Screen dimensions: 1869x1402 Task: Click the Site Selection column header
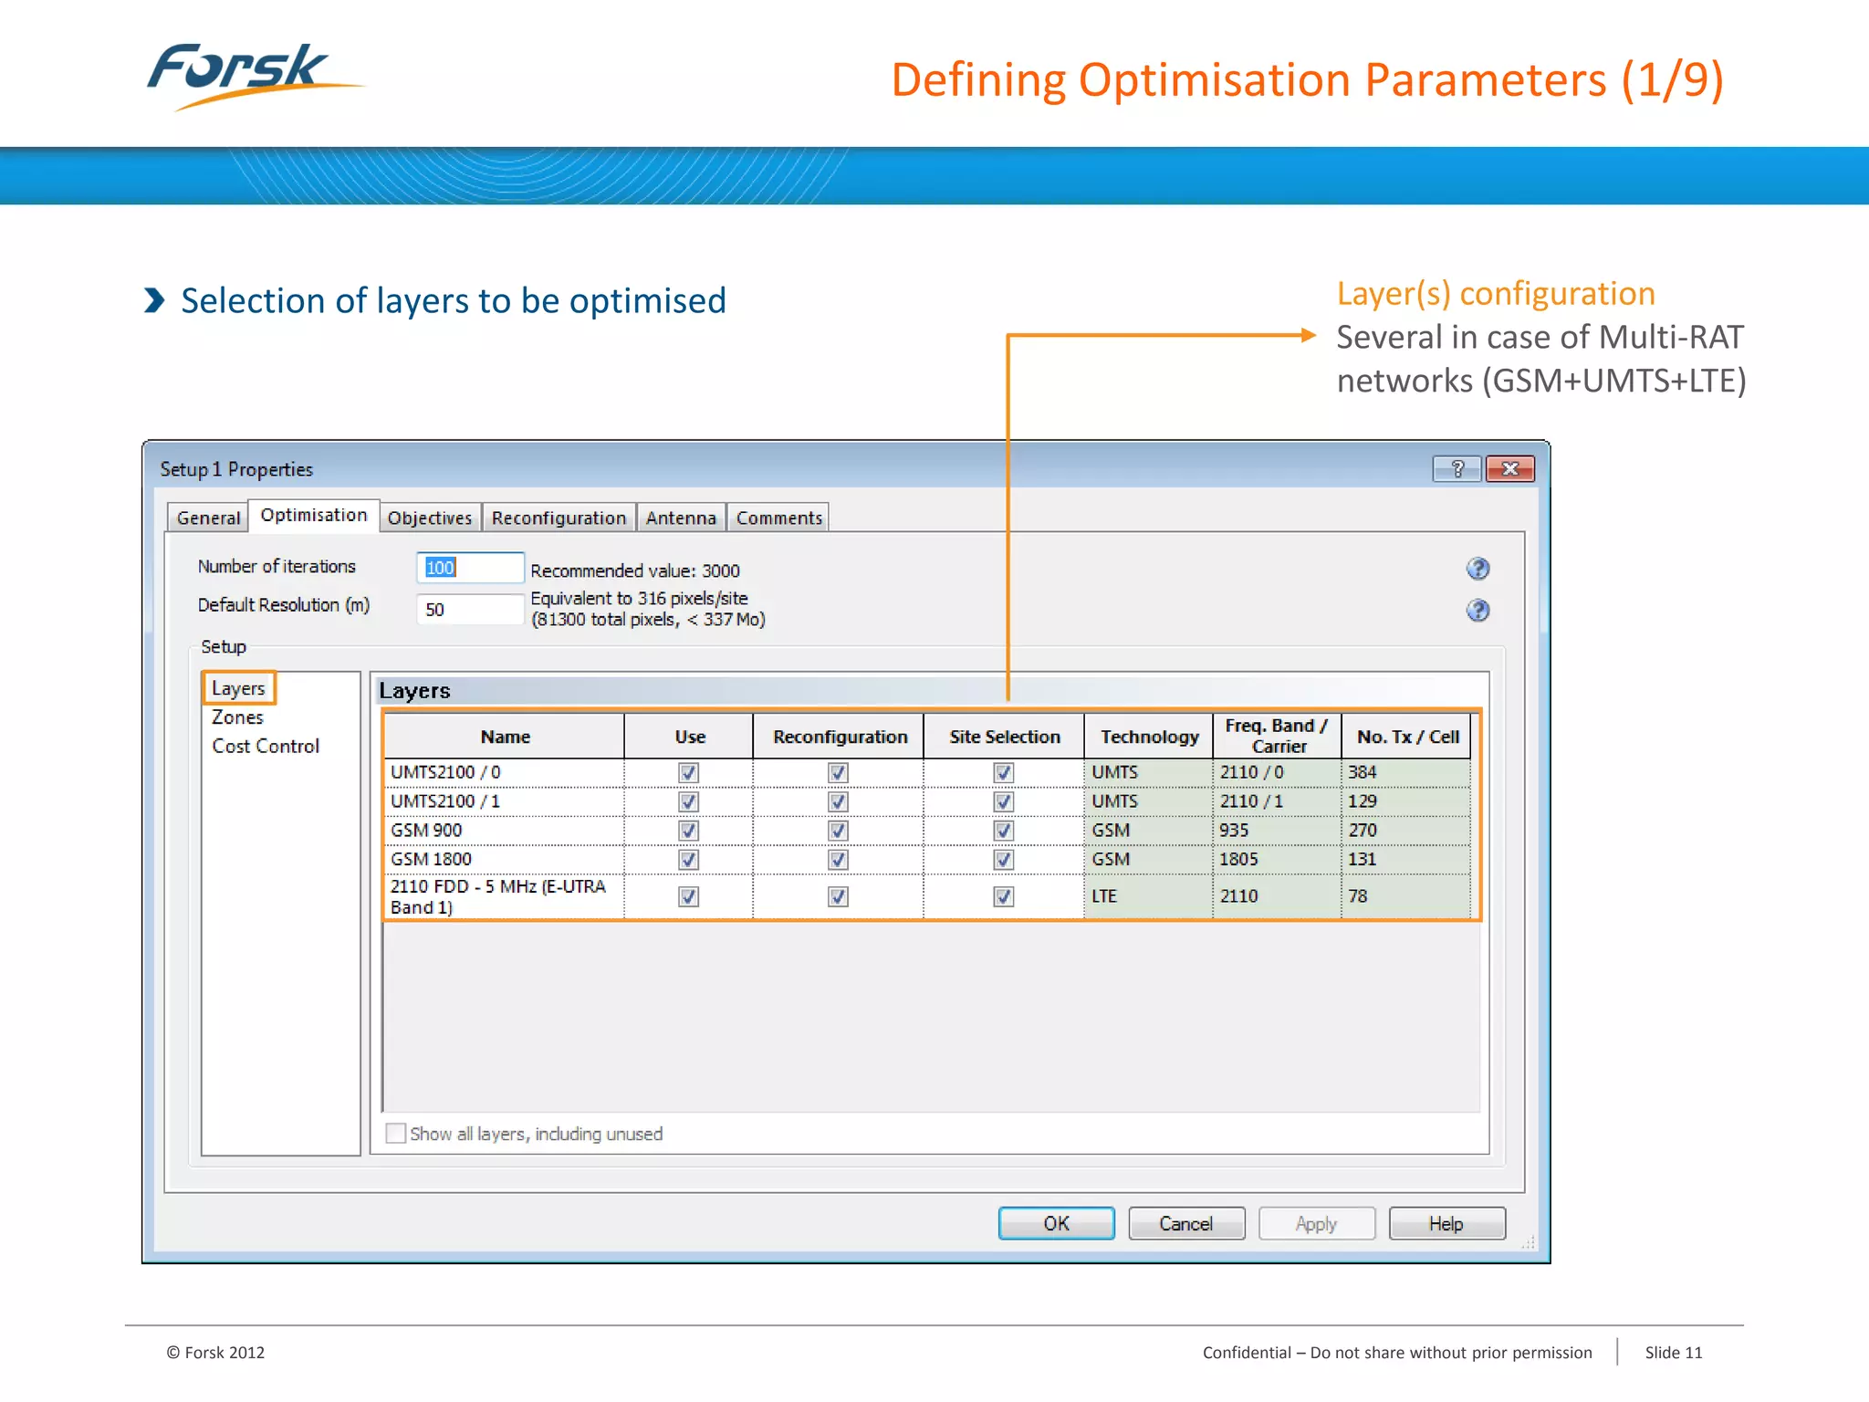[1004, 737]
